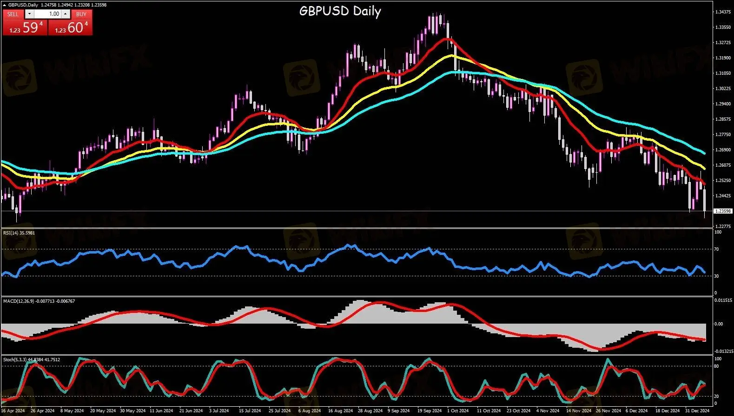Click the 6 Dec 2024 date label
Screen dimensions: 734x416
636,411
